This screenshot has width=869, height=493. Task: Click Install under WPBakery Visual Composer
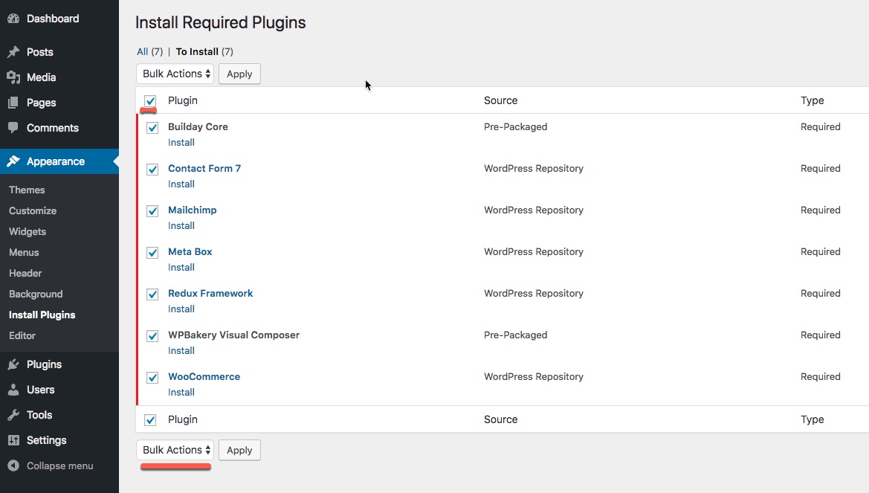click(181, 350)
